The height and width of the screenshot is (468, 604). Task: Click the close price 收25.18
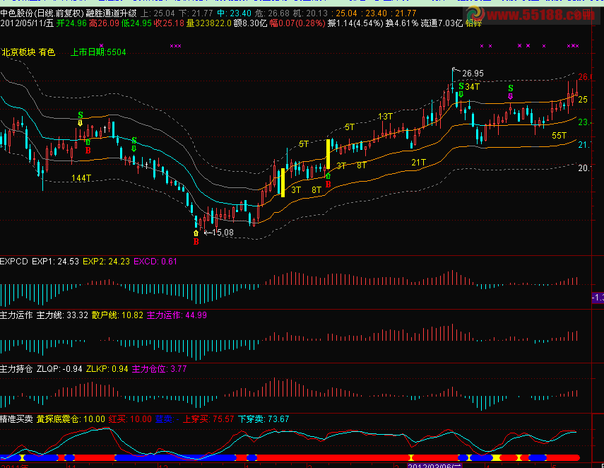(x=169, y=23)
